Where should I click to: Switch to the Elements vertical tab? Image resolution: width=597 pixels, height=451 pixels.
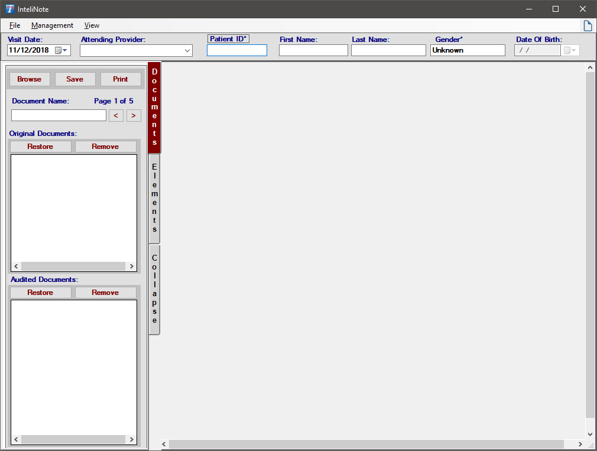154,198
